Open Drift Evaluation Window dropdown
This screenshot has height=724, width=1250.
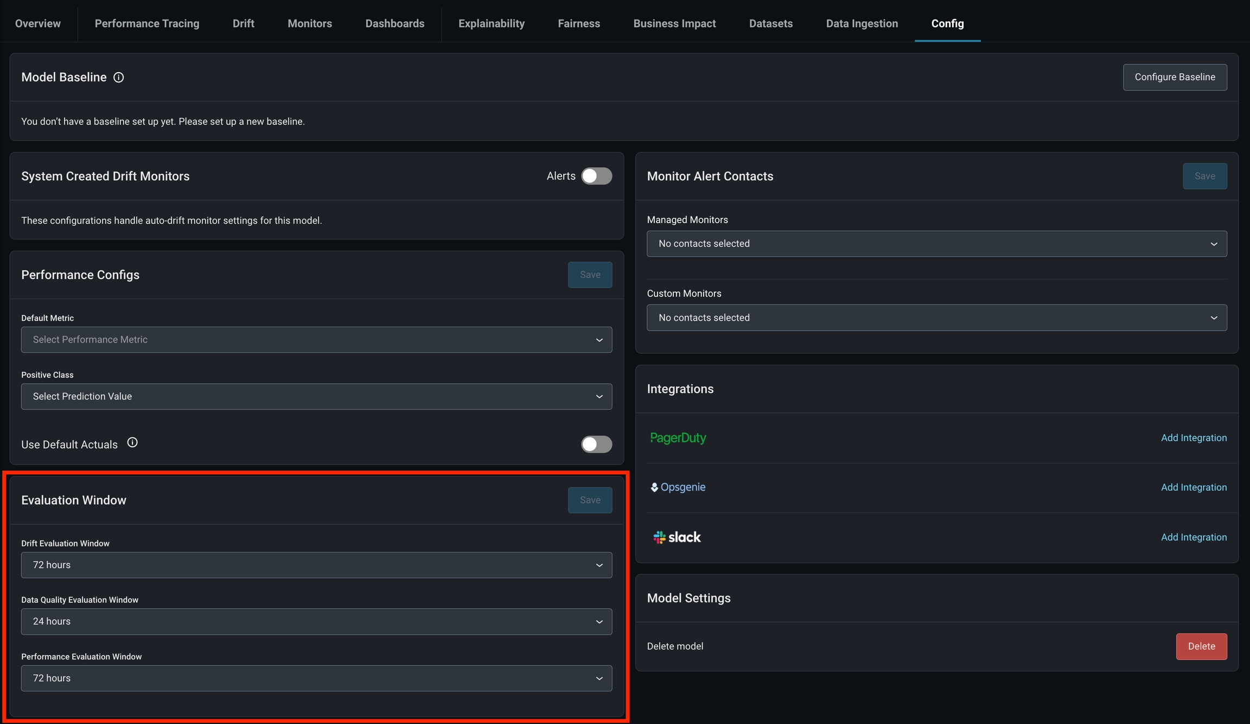(x=316, y=565)
